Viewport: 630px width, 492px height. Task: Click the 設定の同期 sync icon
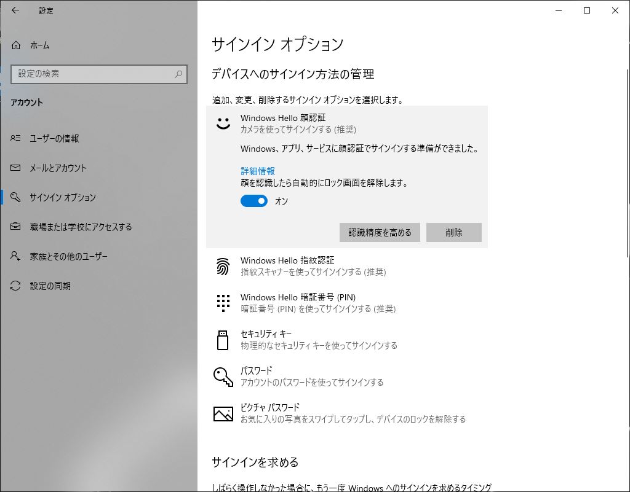[15, 286]
